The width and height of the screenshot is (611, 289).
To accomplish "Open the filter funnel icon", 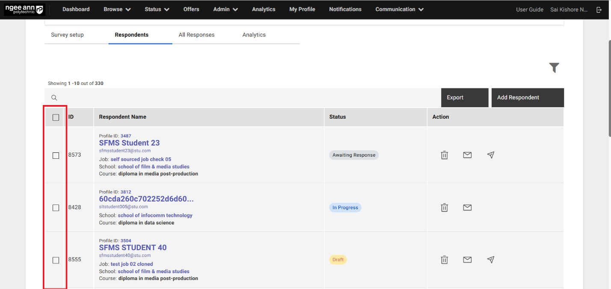I will (554, 67).
